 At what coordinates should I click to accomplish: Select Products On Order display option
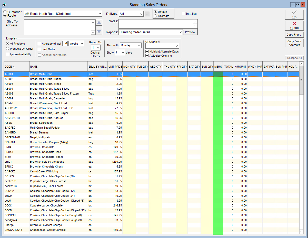[x=7, y=49]
